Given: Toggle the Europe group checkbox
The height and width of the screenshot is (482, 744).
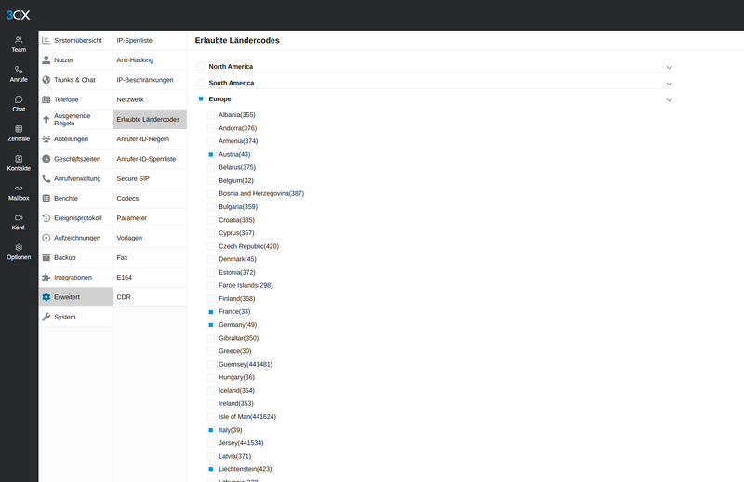Looking at the screenshot, I should (201, 99).
